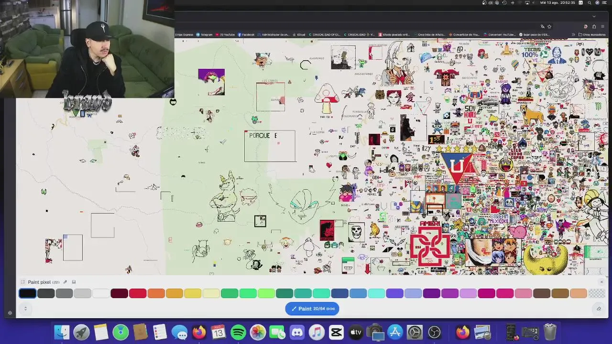
Task: Open the bajar peso de VIDE... bookmark
Action: pyautogui.click(x=533, y=34)
